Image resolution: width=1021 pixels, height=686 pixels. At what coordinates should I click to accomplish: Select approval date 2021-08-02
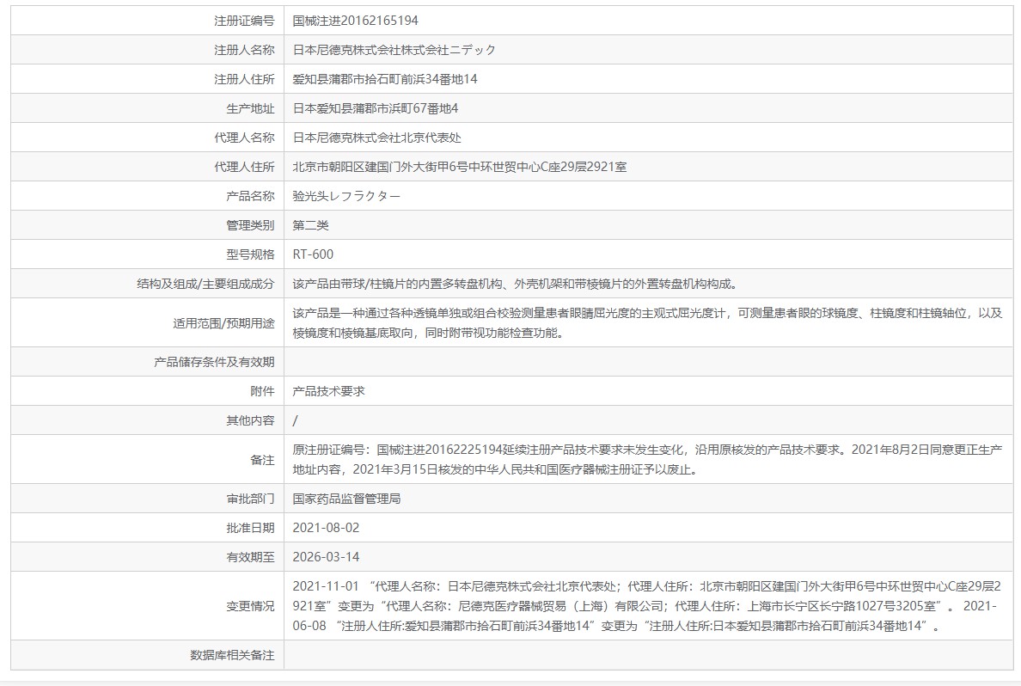point(326,529)
